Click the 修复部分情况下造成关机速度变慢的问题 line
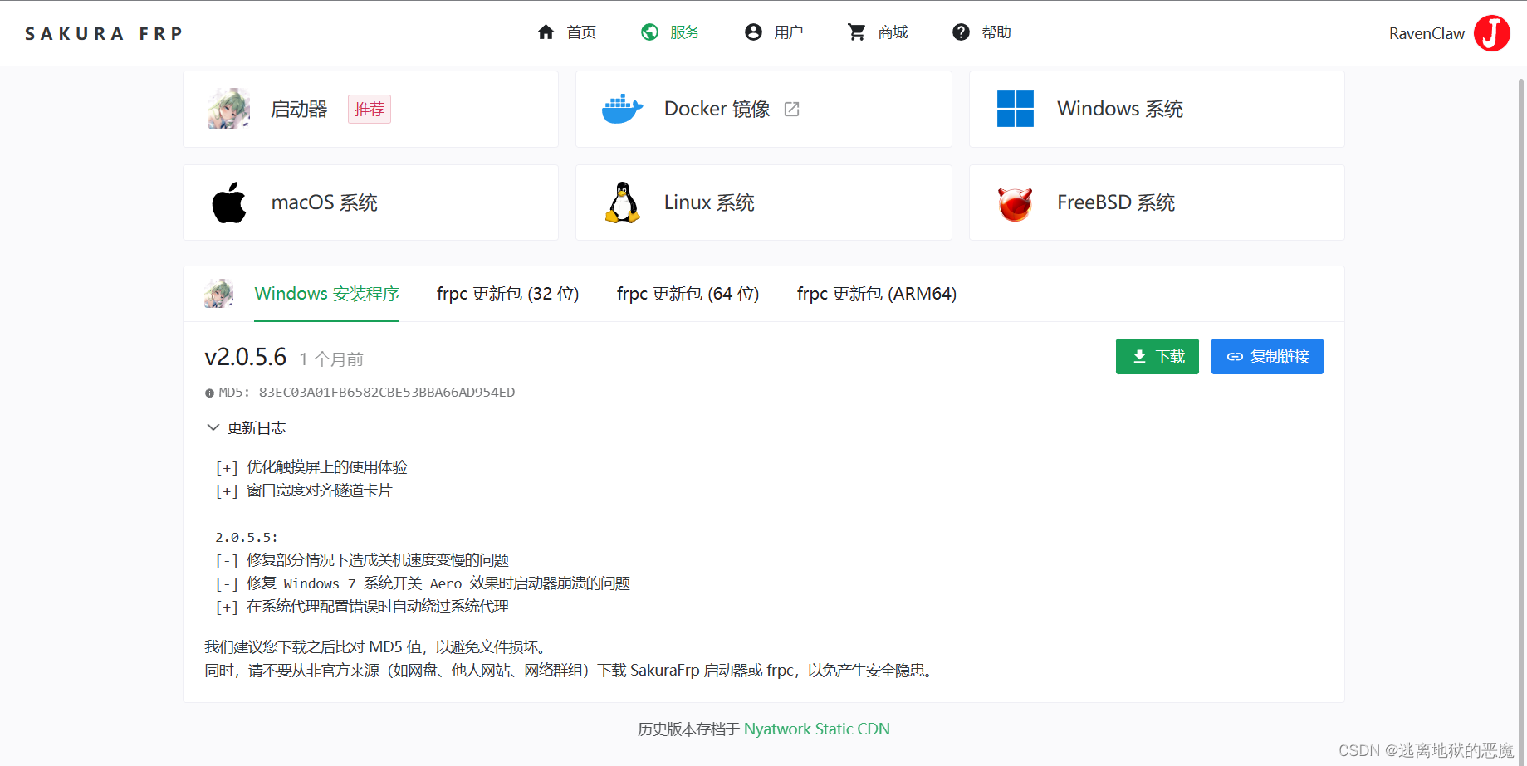1527x766 pixels. pos(362,560)
